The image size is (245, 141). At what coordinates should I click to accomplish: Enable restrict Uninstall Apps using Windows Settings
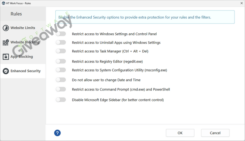pyautogui.click(x=61, y=43)
